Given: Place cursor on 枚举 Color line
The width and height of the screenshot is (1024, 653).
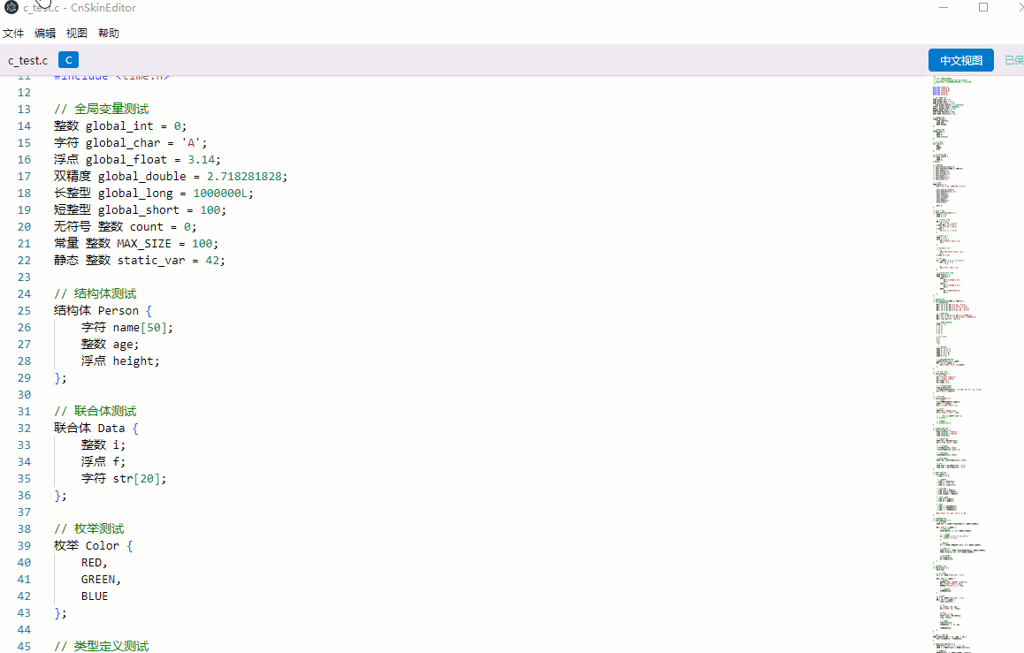Looking at the screenshot, I should 93,545.
